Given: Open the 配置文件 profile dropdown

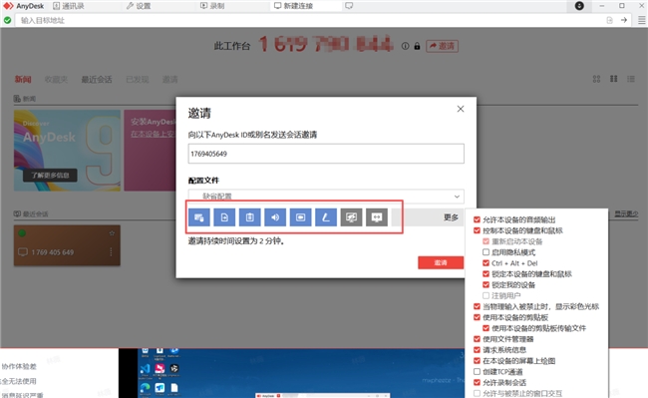Looking at the screenshot, I should pos(326,197).
